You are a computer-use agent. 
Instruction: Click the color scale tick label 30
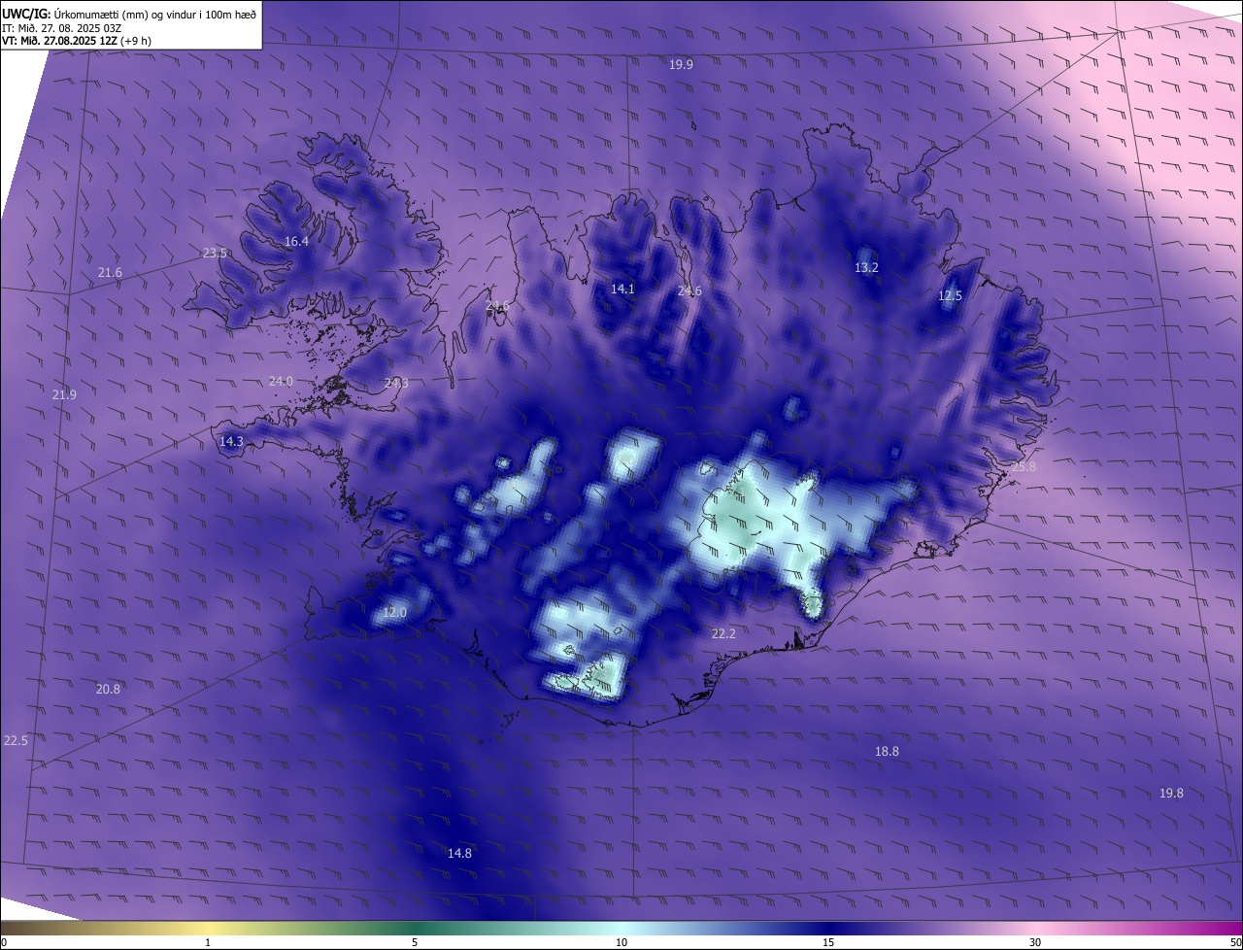point(1035,942)
